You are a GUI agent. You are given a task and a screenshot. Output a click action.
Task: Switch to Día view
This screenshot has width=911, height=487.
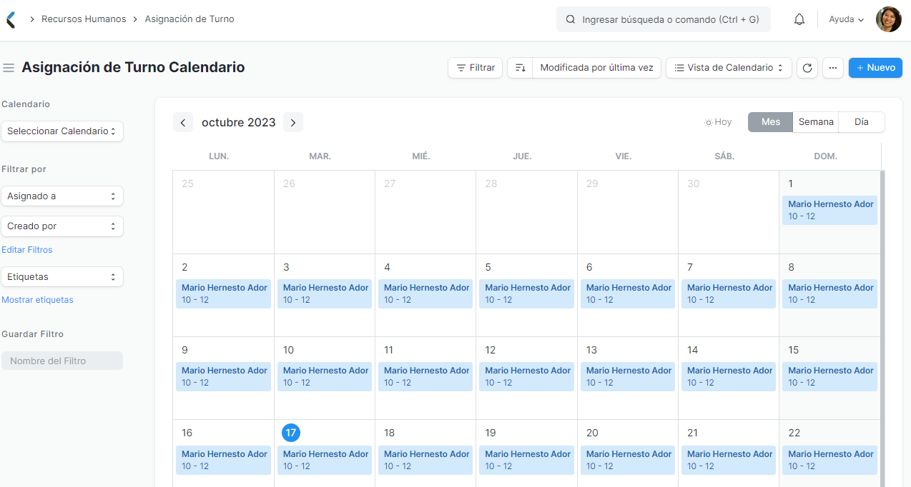[860, 121]
